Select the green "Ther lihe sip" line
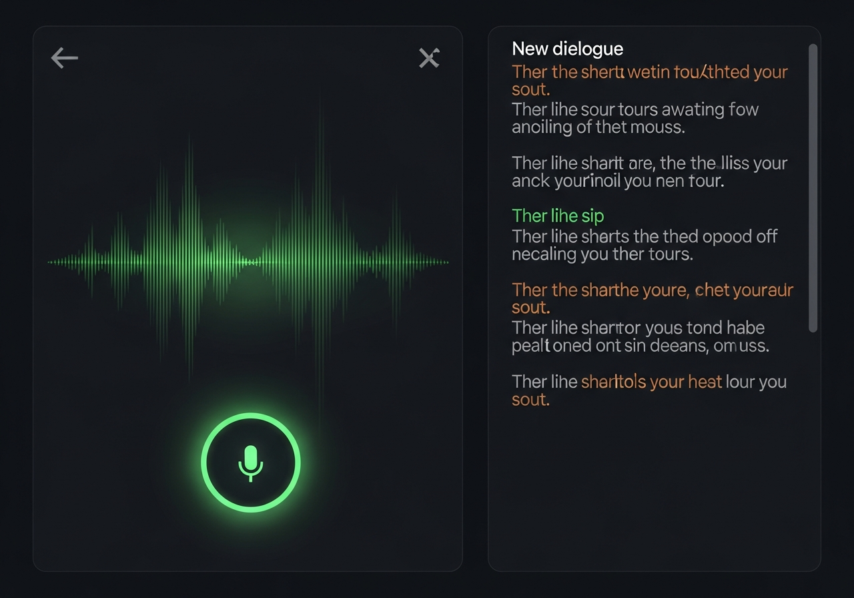Image resolution: width=854 pixels, height=598 pixels. click(558, 216)
